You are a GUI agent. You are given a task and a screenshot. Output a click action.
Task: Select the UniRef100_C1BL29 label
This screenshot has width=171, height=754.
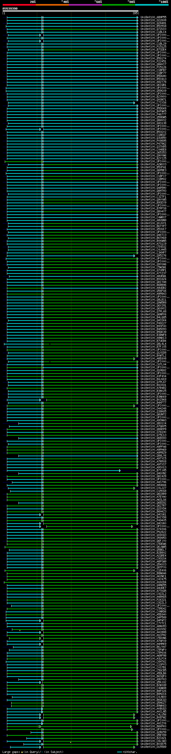point(153,44)
